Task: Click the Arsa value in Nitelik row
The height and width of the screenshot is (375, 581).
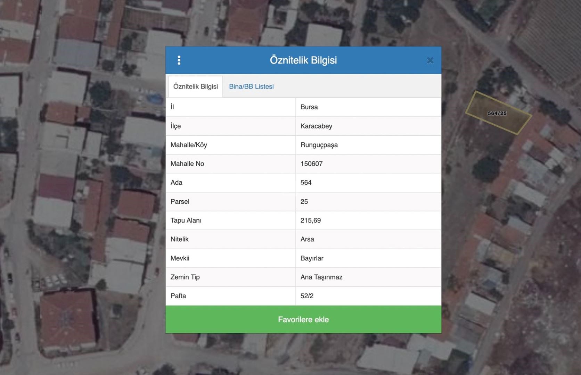Action: 307,239
